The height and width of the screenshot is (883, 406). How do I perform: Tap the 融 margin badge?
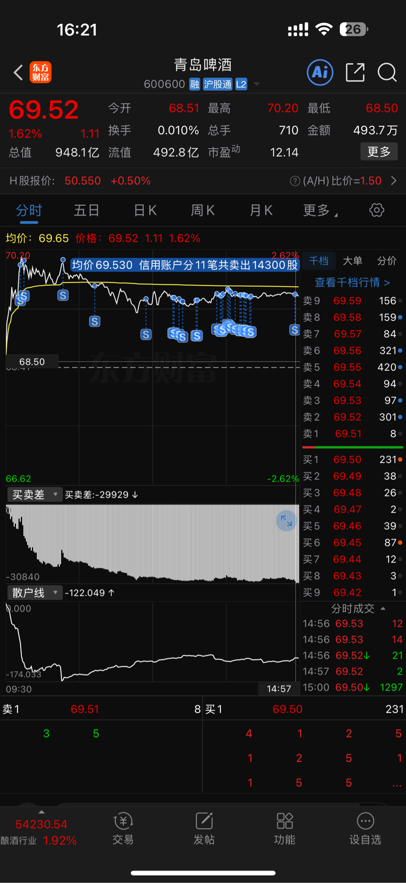[195, 84]
